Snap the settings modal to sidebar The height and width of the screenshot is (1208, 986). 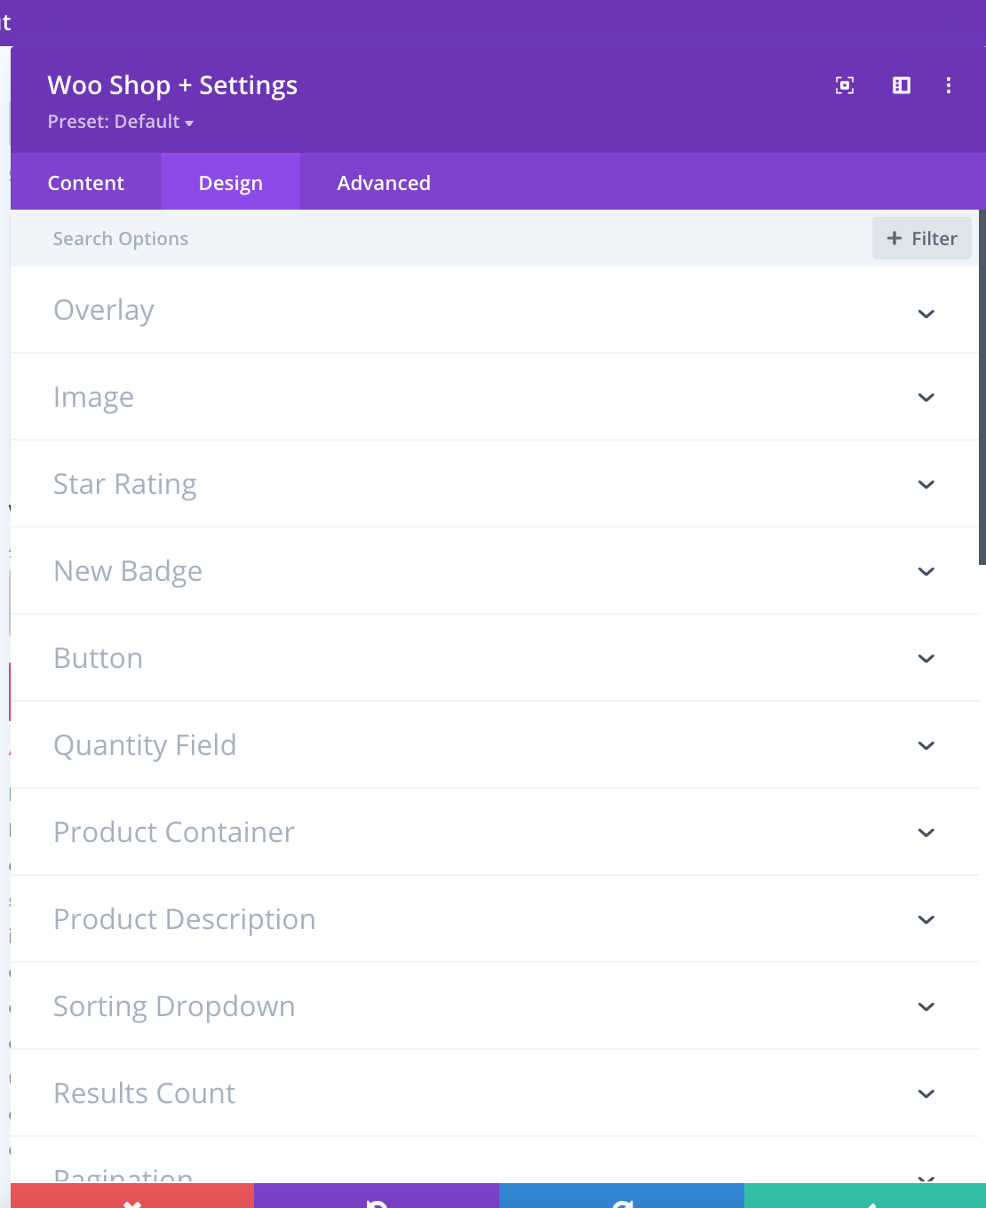click(x=902, y=85)
